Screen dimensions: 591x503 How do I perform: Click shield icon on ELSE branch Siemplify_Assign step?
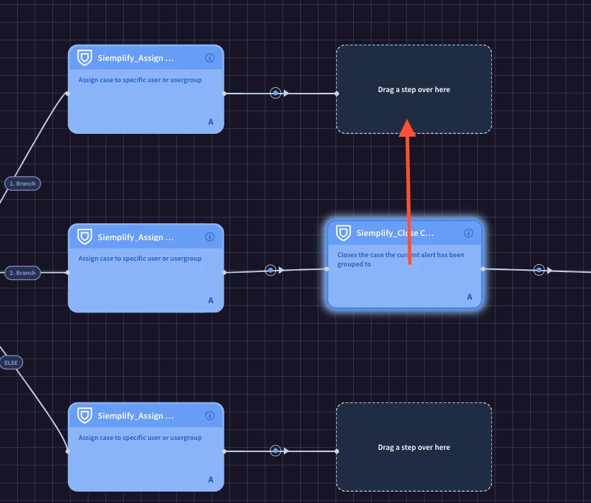tap(85, 415)
